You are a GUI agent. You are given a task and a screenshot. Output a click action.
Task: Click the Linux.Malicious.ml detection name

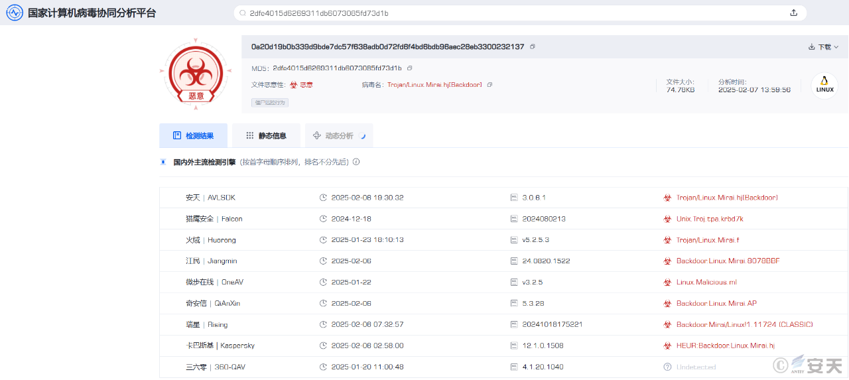pos(706,283)
